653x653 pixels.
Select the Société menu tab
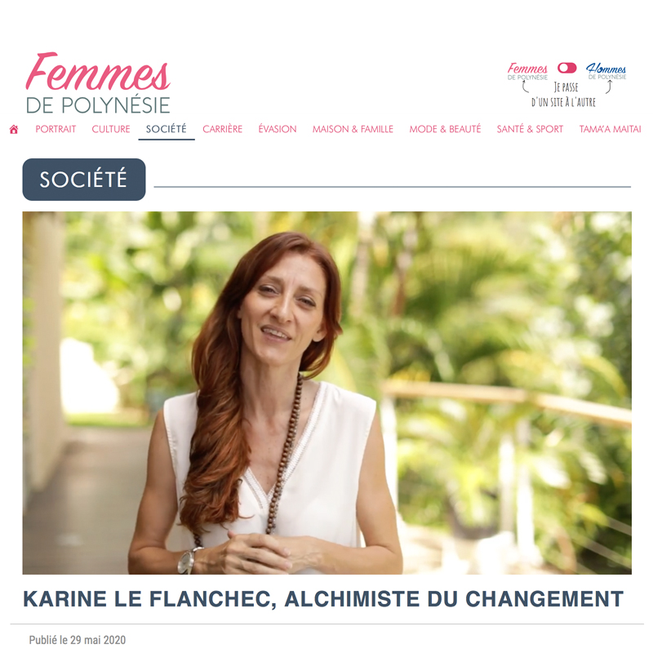[x=167, y=129]
